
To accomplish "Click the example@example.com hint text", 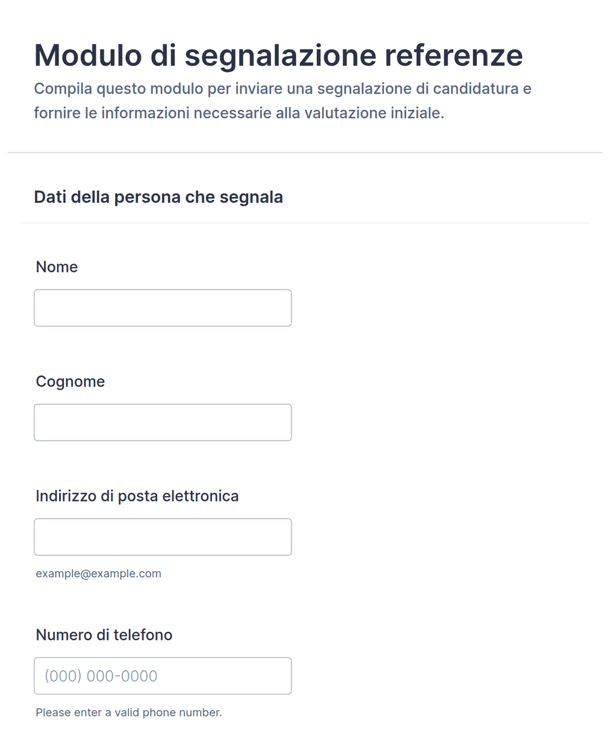I will point(98,573).
